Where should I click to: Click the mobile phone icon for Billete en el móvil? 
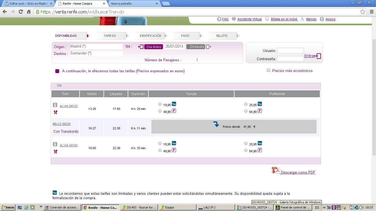coord(267,19)
